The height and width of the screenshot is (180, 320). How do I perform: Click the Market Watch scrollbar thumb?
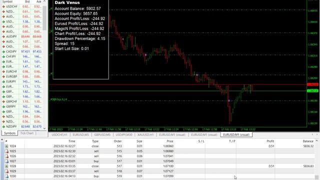[x=44, y=18]
